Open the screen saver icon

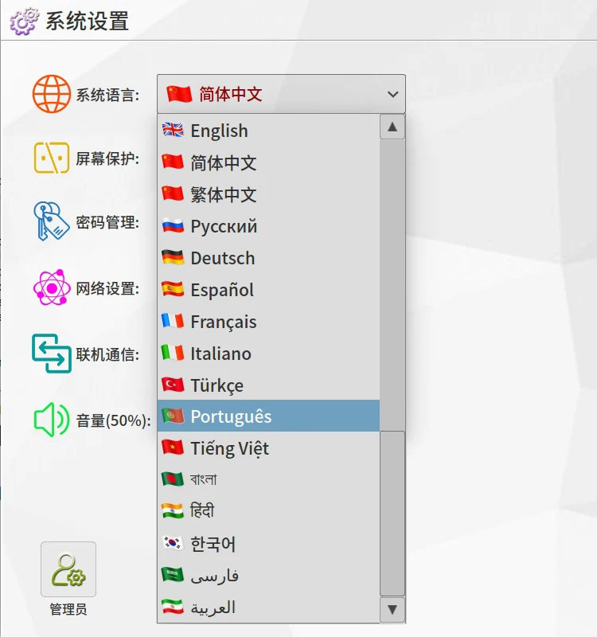coord(52,158)
